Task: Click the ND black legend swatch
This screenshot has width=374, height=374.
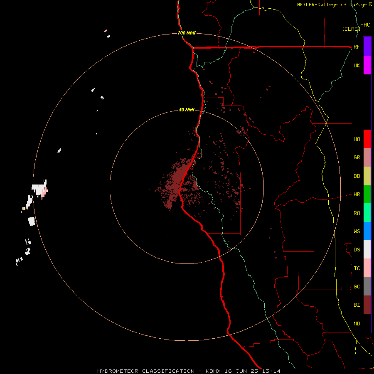Action: [367, 323]
